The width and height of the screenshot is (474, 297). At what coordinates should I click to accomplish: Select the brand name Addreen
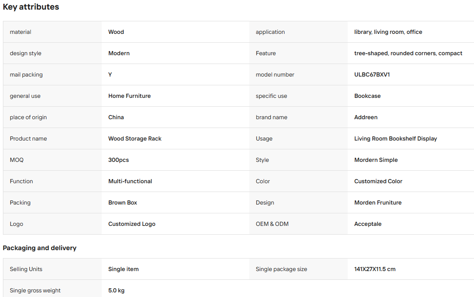tap(366, 117)
